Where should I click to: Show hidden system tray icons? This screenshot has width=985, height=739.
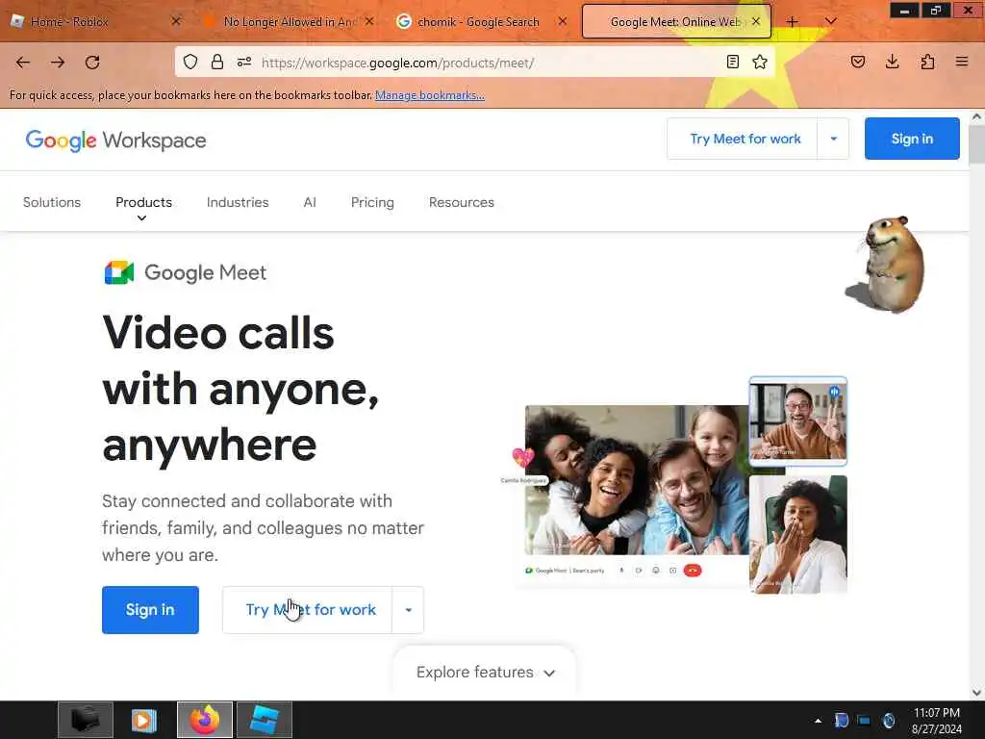coord(818,721)
